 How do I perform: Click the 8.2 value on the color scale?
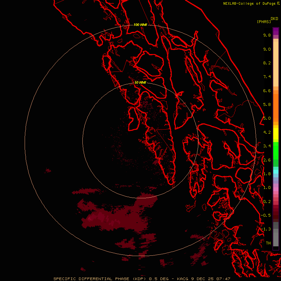click(267, 63)
